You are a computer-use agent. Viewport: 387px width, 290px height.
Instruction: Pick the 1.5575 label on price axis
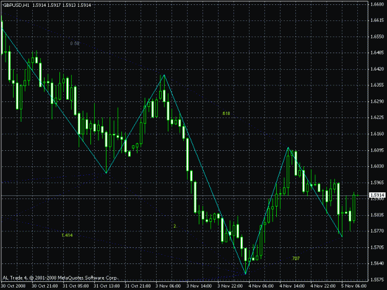point(378,280)
